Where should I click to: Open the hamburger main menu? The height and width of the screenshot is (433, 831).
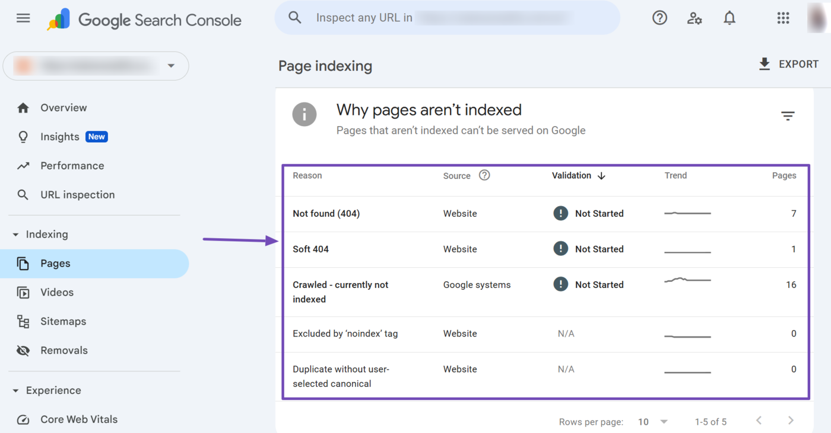click(x=23, y=18)
